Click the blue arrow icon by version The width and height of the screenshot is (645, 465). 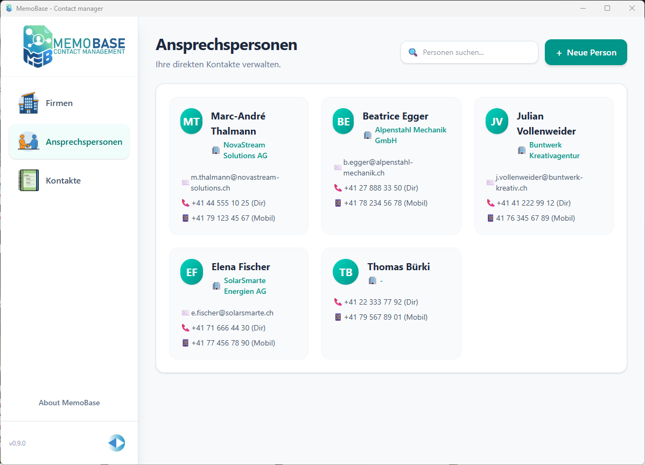(x=117, y=443)
